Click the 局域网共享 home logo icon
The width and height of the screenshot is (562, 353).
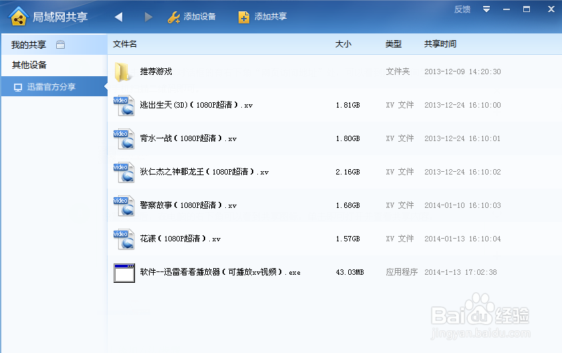pos(19,17)
